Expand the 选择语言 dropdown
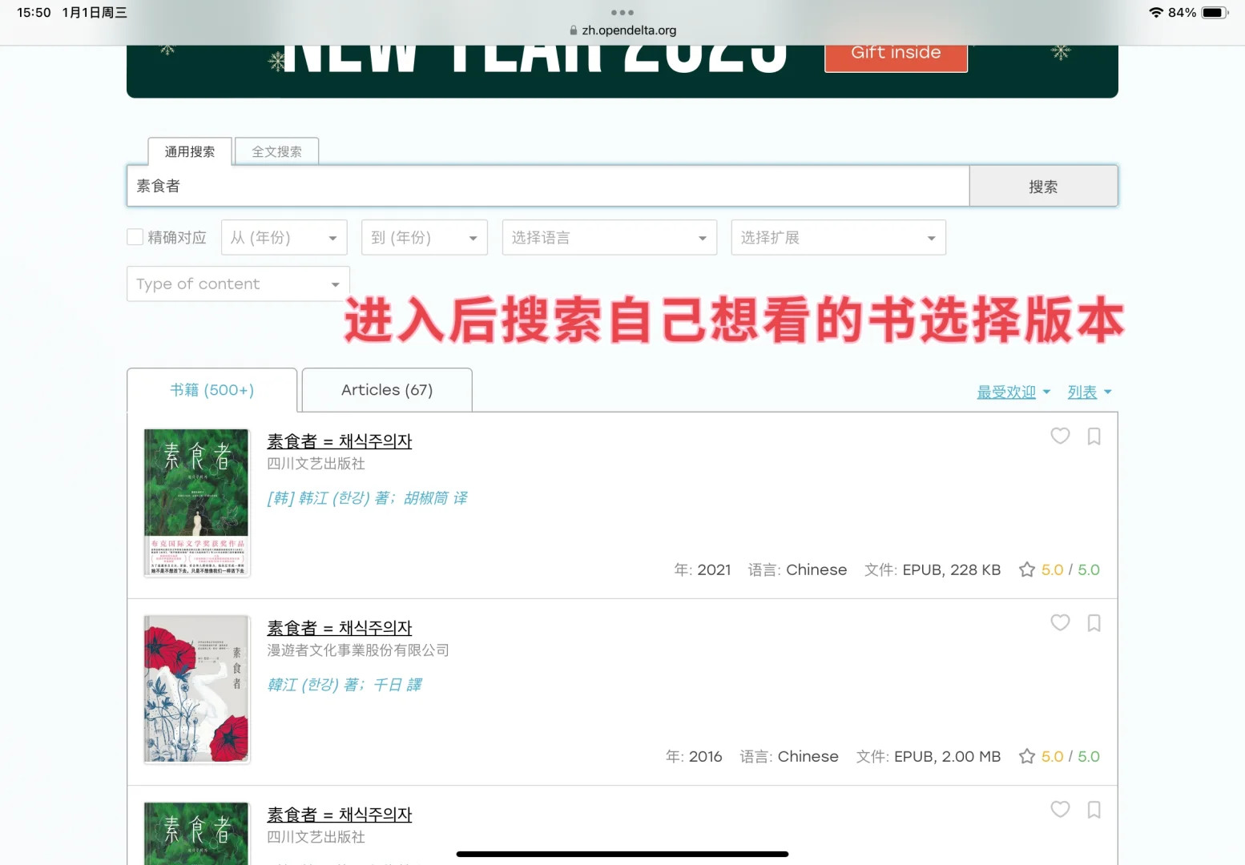 [x=610, y=237]
